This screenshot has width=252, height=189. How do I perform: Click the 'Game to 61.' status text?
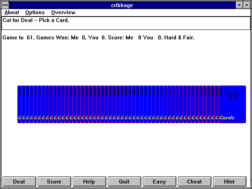(19, 38)
